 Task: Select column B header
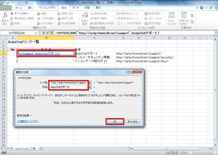pyautogui.click(x=46, y=38)
